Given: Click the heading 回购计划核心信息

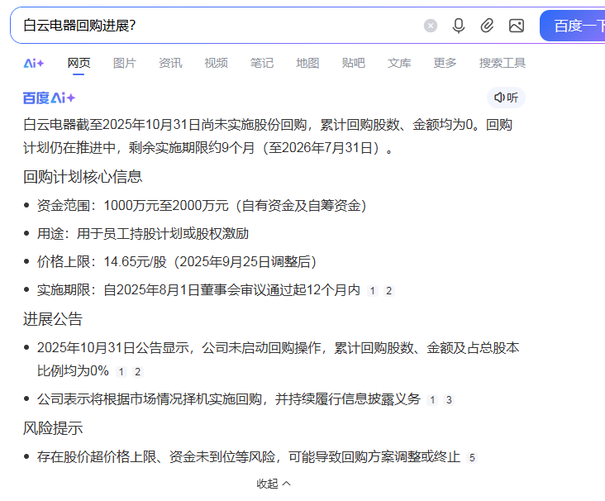Looking at the screenshot, I should tap(83, 177).
